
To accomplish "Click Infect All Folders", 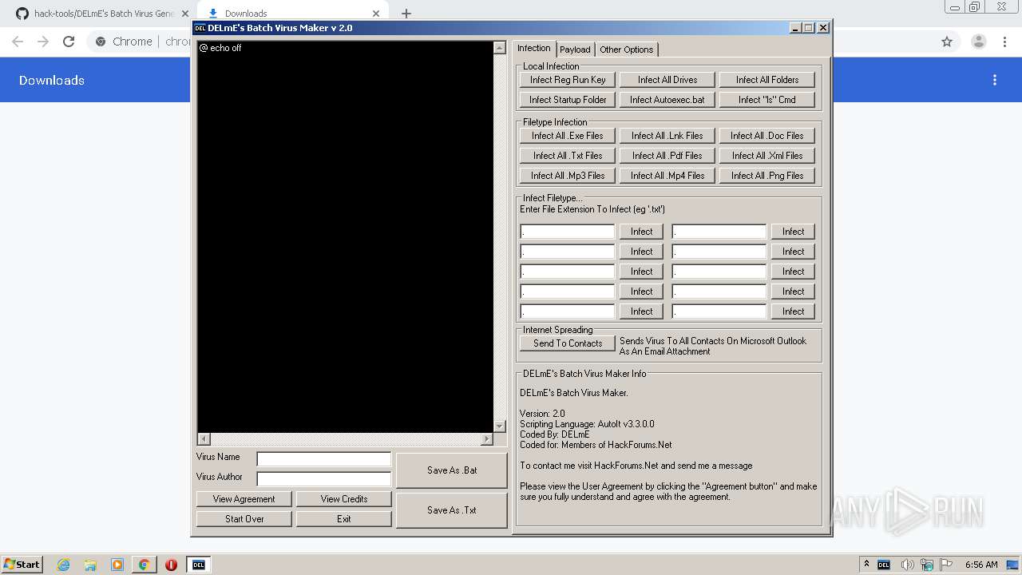I will (767, 80).
